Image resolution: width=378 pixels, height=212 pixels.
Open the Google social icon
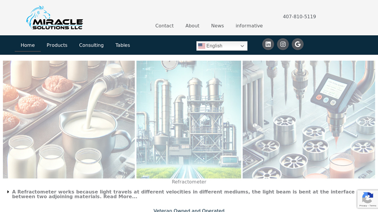(297, 44)
